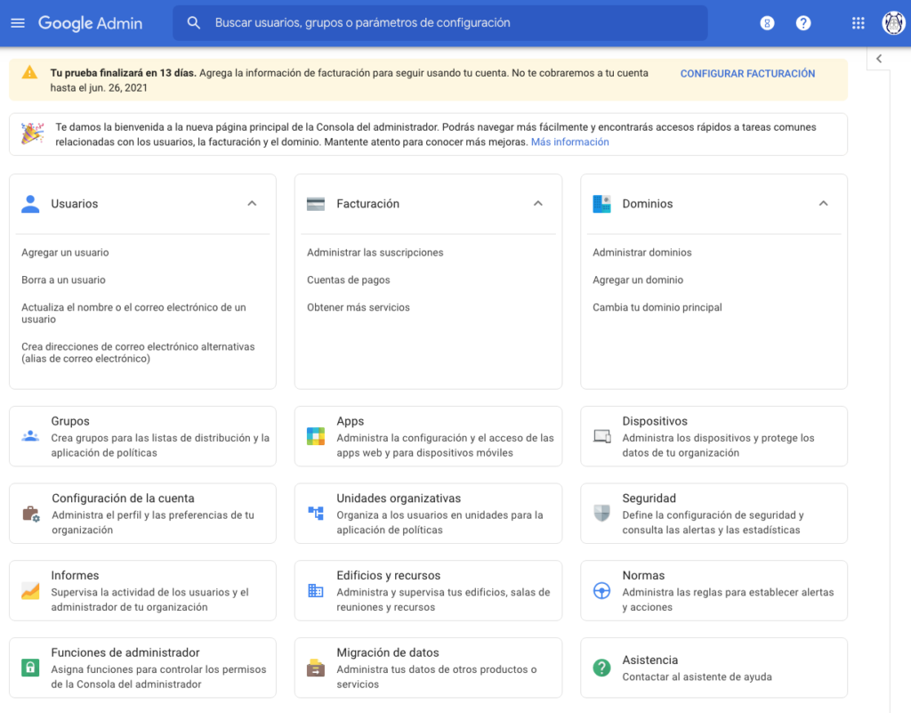Open the Normas card title
Screen dimensions: 911x713
[x=643, y=575]
